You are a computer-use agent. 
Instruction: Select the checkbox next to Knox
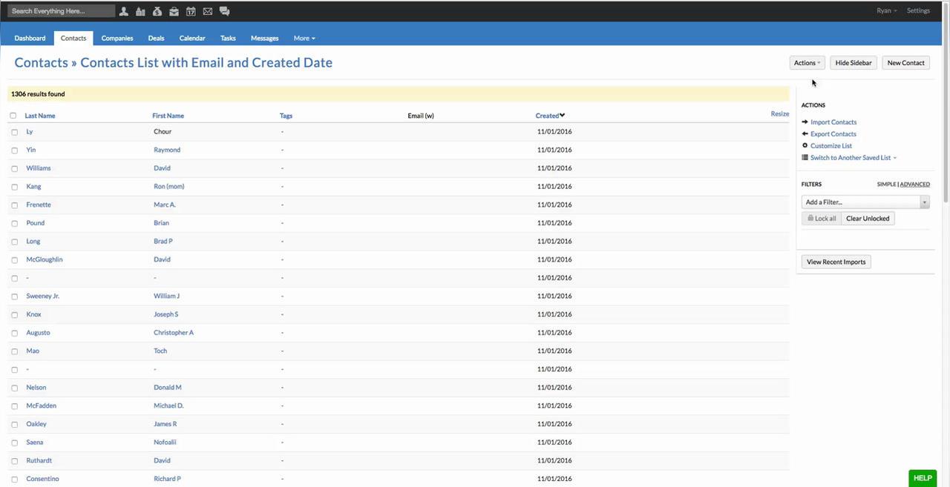click(x=14, y=314)
